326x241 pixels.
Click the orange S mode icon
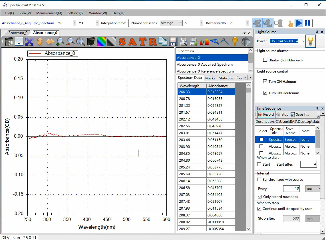pyautogui.click(x=122, y=42)
